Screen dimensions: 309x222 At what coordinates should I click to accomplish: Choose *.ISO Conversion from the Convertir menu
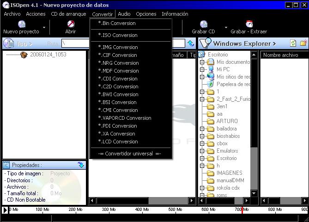[118, 35]
